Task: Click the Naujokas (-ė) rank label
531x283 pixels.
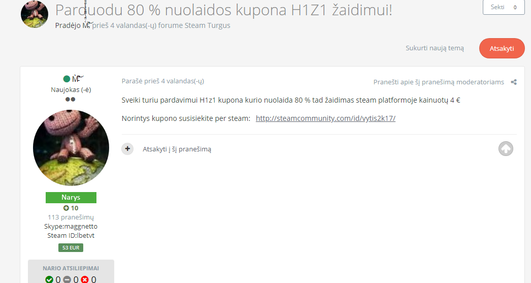Action: [x=71, y=90]
